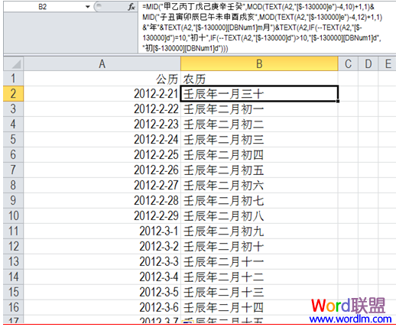
Task: Select row 12 header
Action: [x=13, y=247]
